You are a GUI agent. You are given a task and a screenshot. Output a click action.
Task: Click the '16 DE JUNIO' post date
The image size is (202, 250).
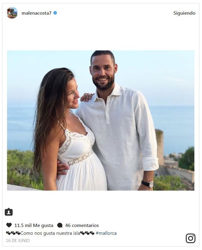pyautogui.click(x=18, y=240)
